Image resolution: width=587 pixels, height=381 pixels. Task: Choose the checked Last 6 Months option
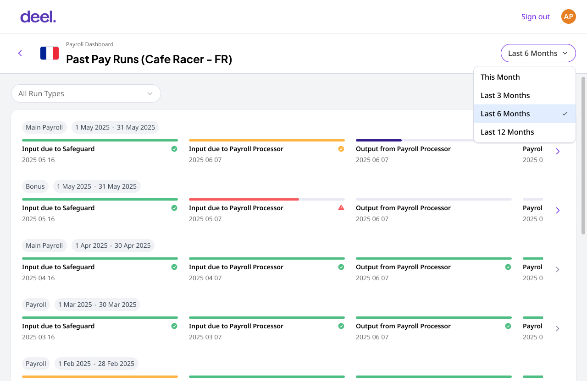525,114
